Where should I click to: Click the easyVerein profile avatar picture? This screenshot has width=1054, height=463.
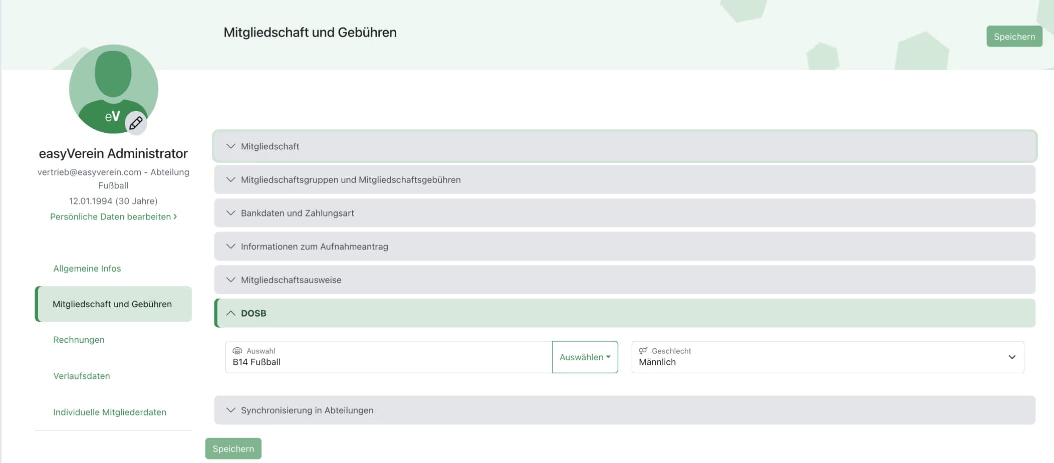(x=114, y=89)
